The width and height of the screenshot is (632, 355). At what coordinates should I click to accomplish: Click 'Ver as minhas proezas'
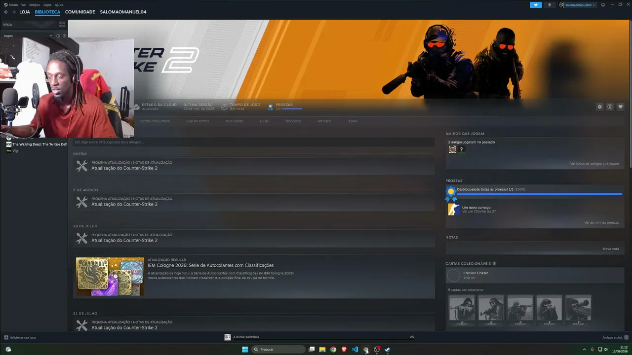[601, 222]
